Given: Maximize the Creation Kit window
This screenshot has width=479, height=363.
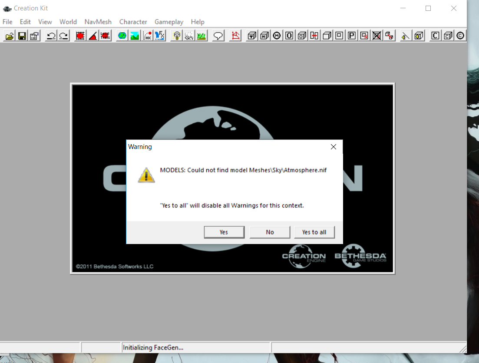Looking at the screenshot, I should (428, 8).
